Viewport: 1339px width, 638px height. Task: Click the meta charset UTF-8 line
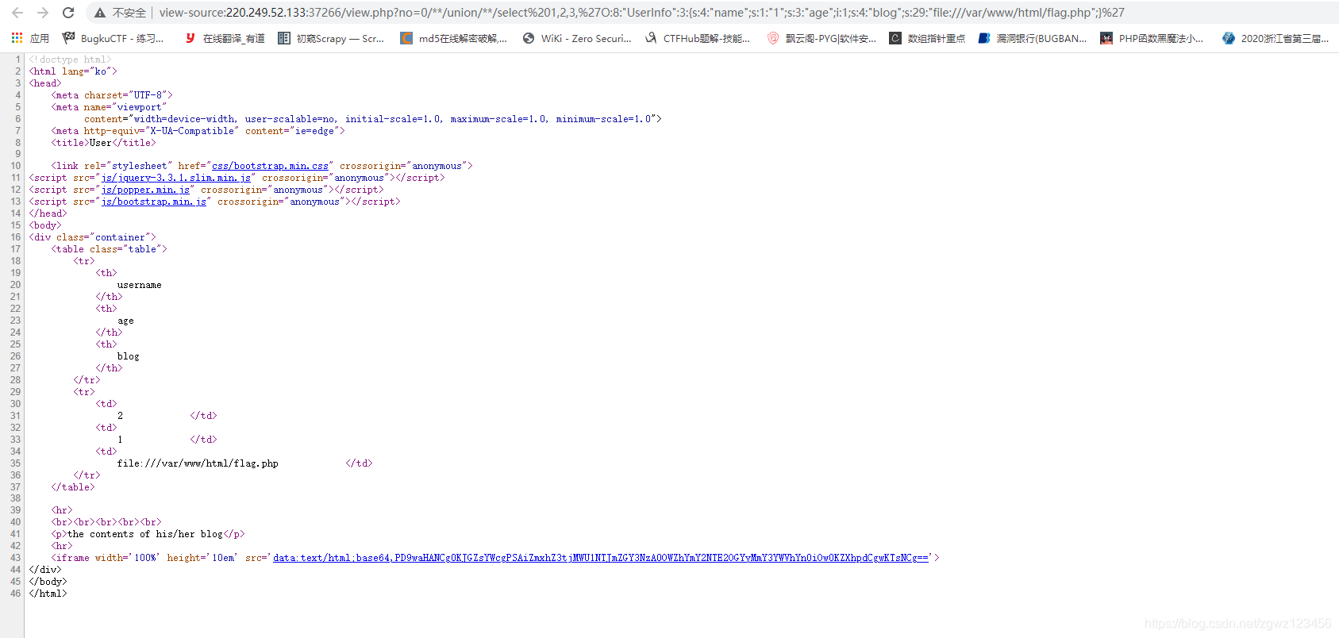point(112,95)
